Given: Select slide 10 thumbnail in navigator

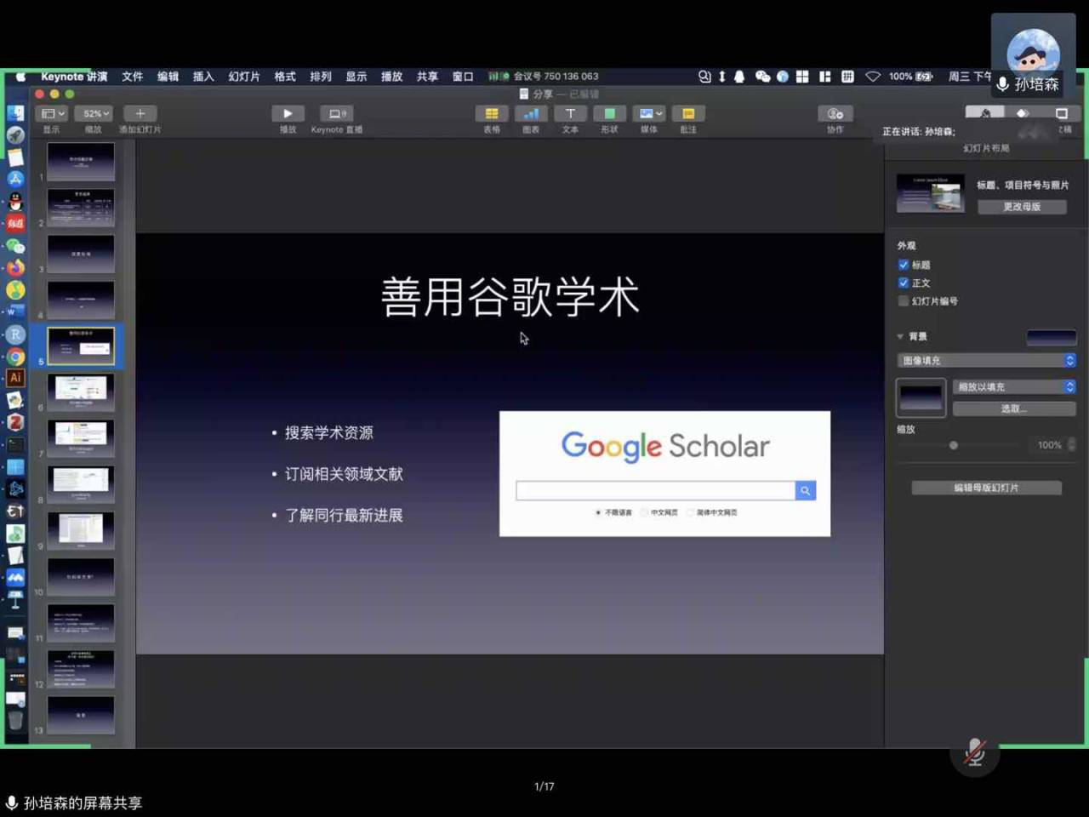Looking at the screenshot, I should (x=80, y=576).
